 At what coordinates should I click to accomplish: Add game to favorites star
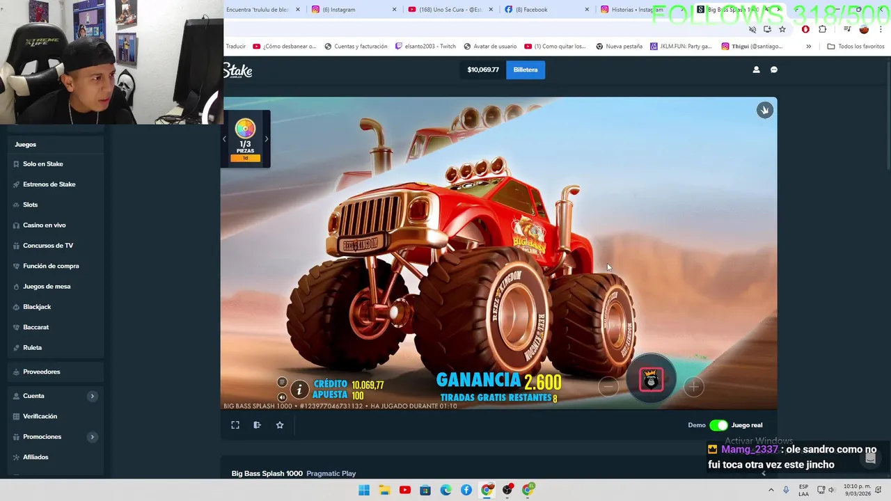[280, 425]
